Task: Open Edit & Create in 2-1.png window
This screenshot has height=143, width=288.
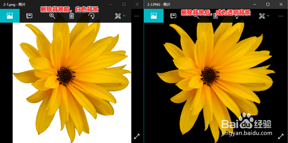Action: click(x=118, y=16)
